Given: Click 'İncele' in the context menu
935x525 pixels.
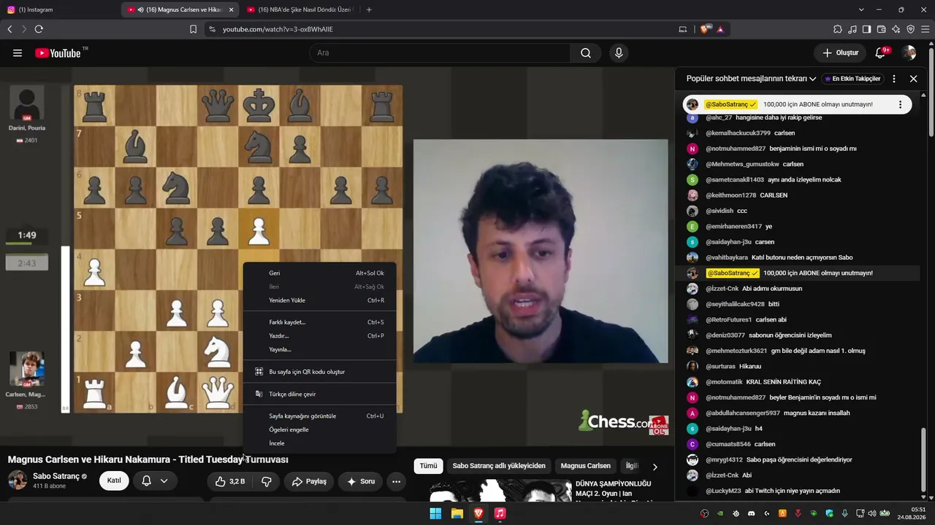Looking at the screenshot, I should [320, 444].
